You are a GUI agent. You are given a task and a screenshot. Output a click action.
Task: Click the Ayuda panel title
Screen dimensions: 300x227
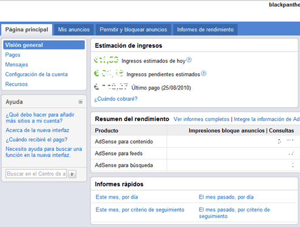point(14,102)
